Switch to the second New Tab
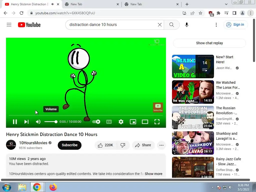The image size is (256, 192). click(91, 4)
